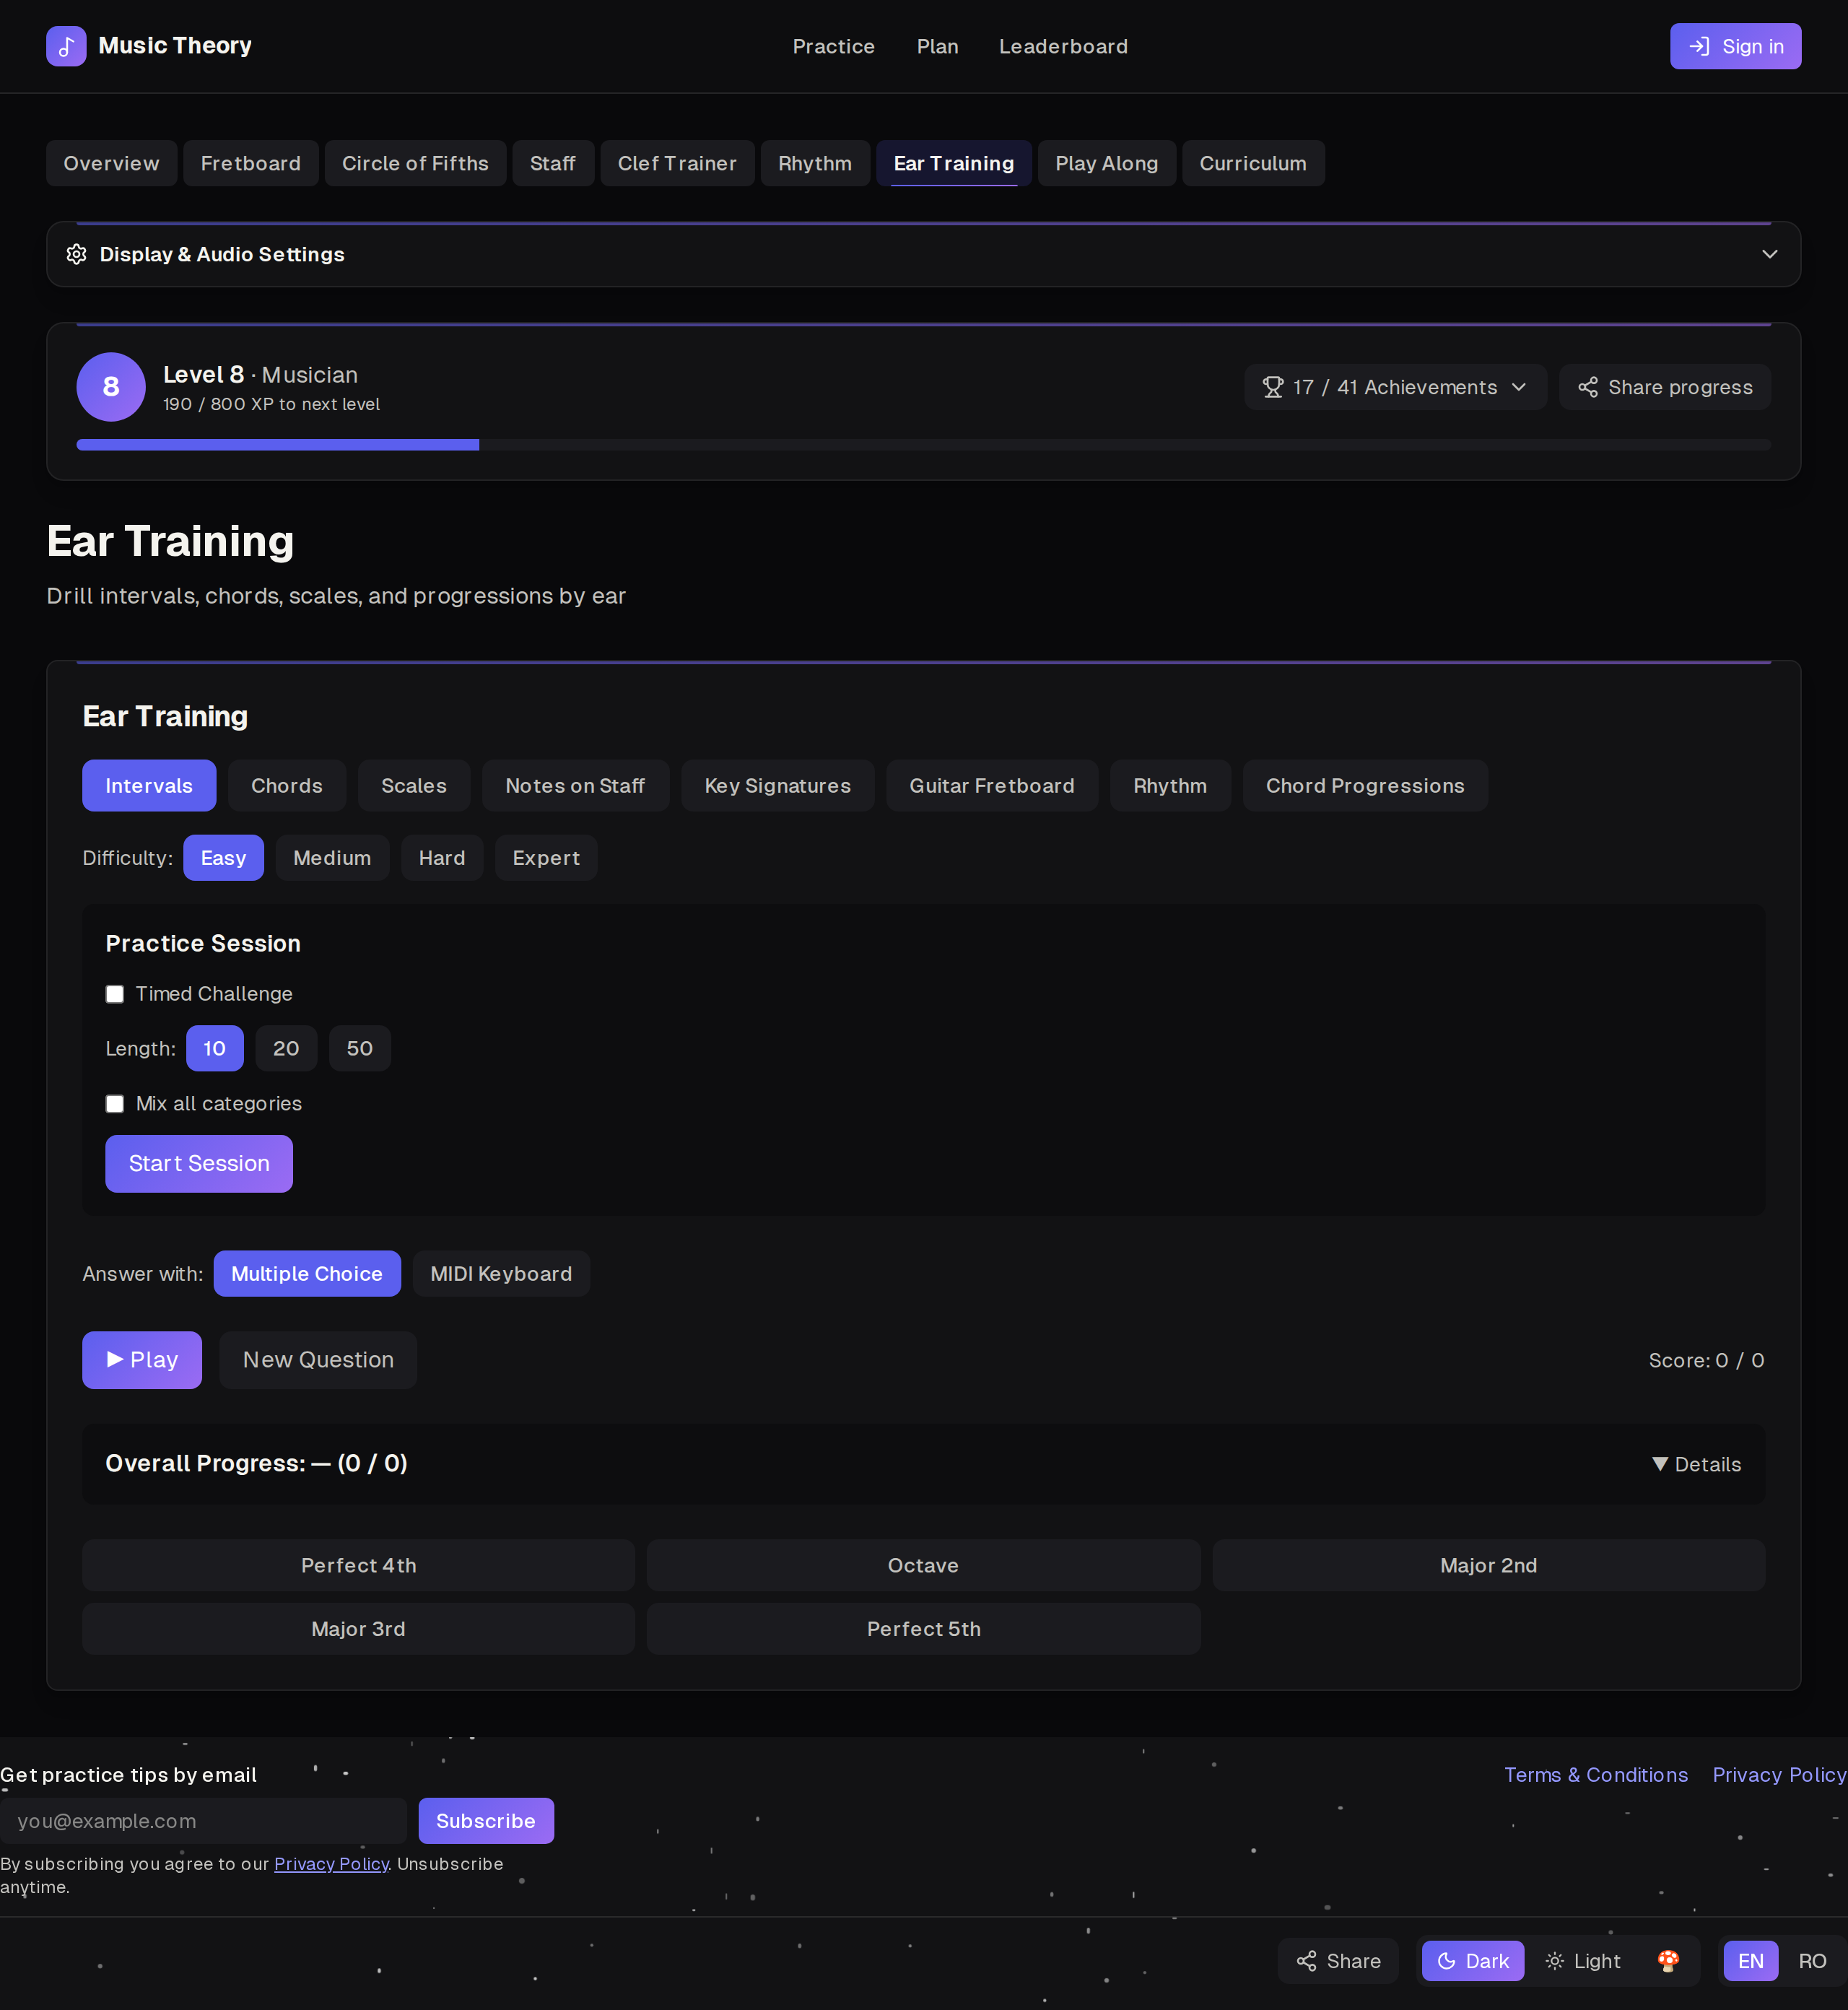Click the gear icon in Display & Audio Settings
1848x2010 pixels.
click(76, 254)
